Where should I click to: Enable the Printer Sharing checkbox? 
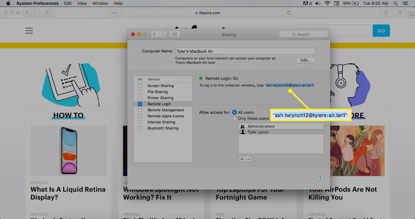point(140,98)
